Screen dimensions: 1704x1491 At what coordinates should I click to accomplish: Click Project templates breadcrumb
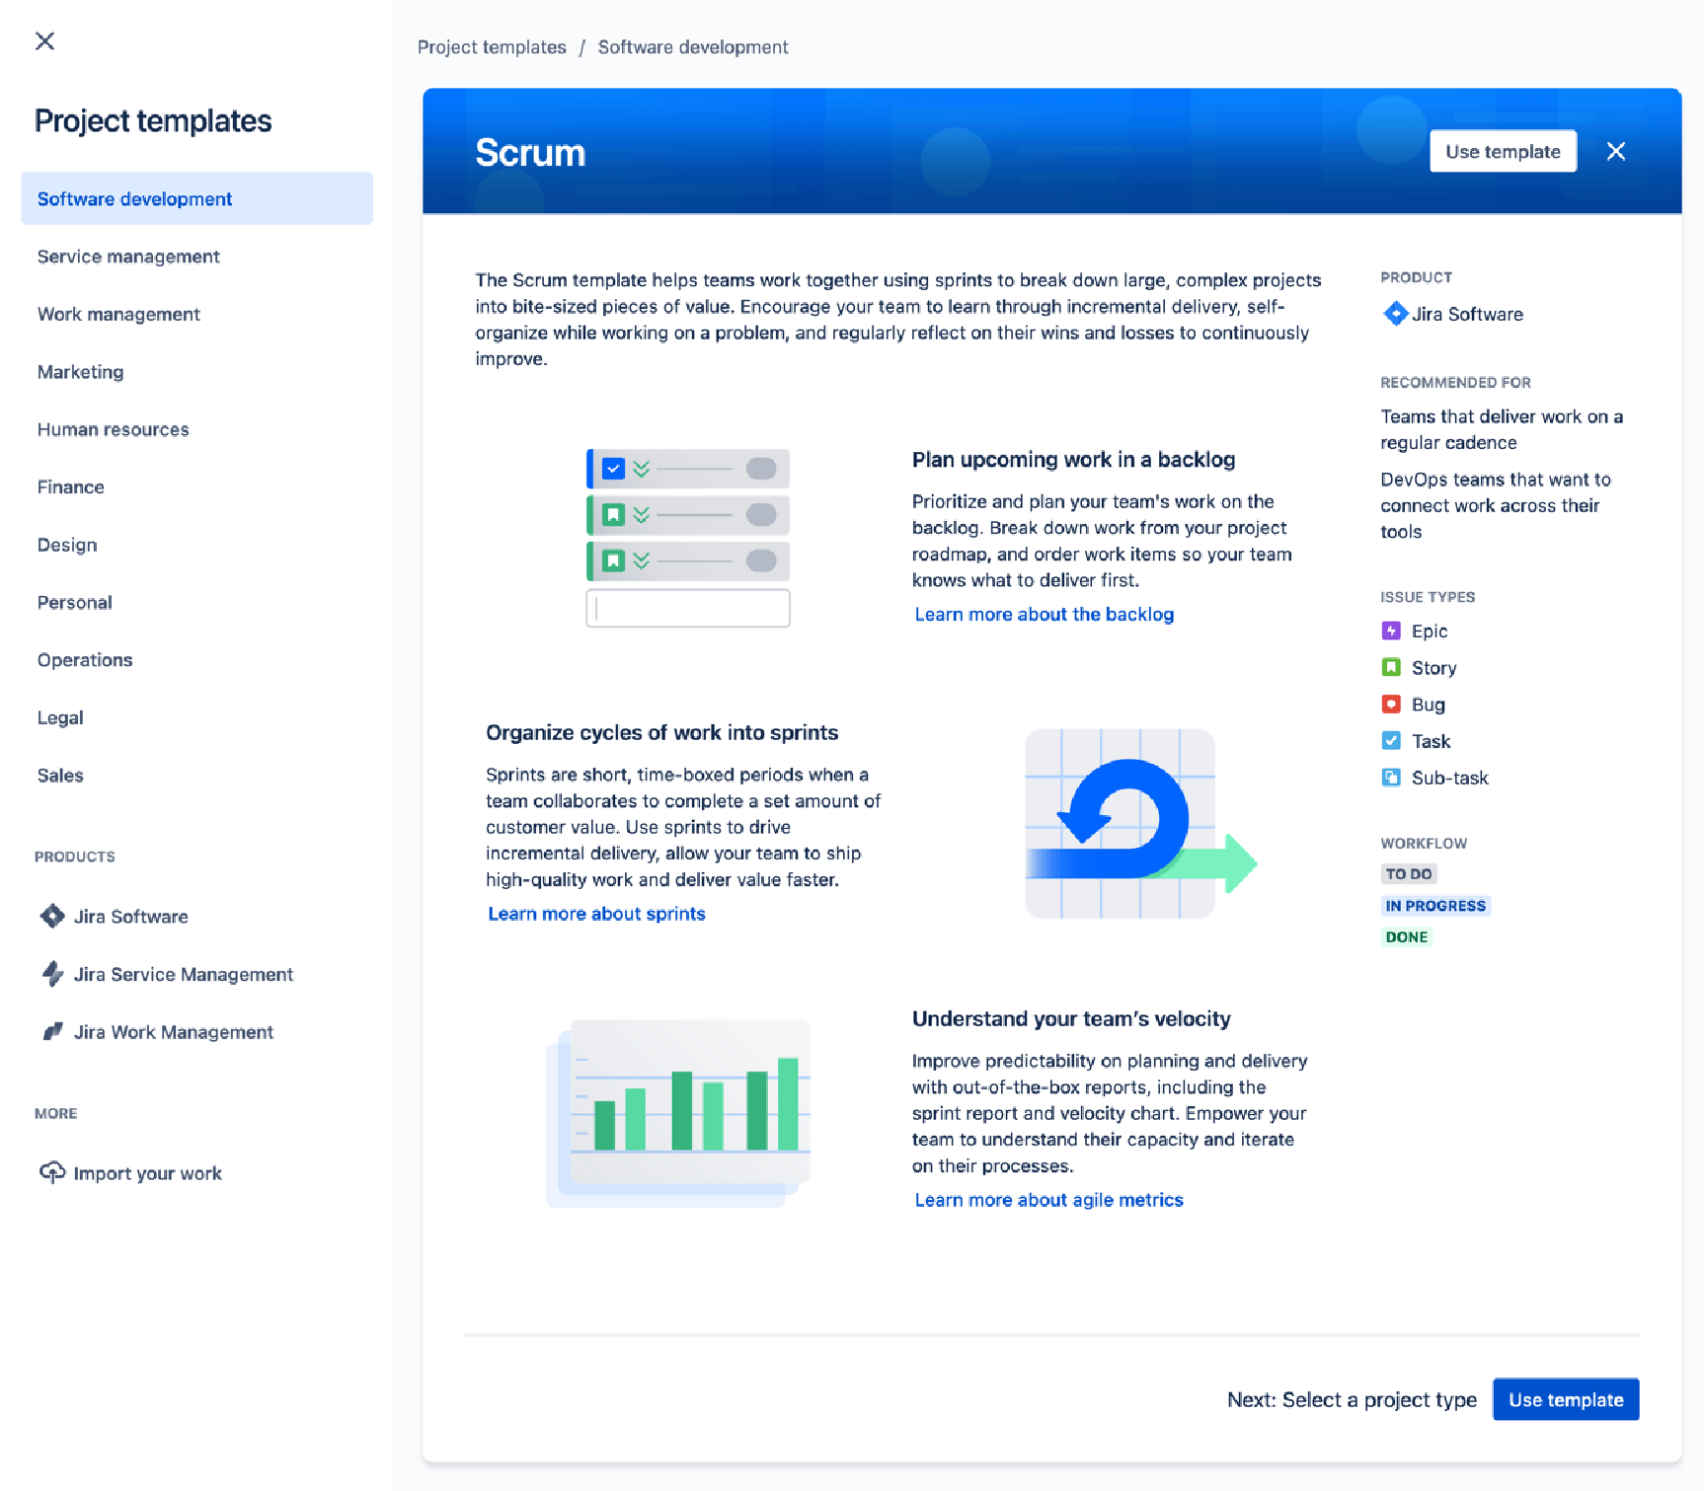492,47
